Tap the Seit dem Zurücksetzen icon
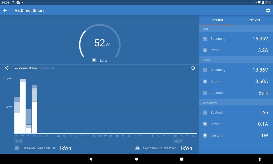Screen dimensions: 273x164 pos(137,148)
